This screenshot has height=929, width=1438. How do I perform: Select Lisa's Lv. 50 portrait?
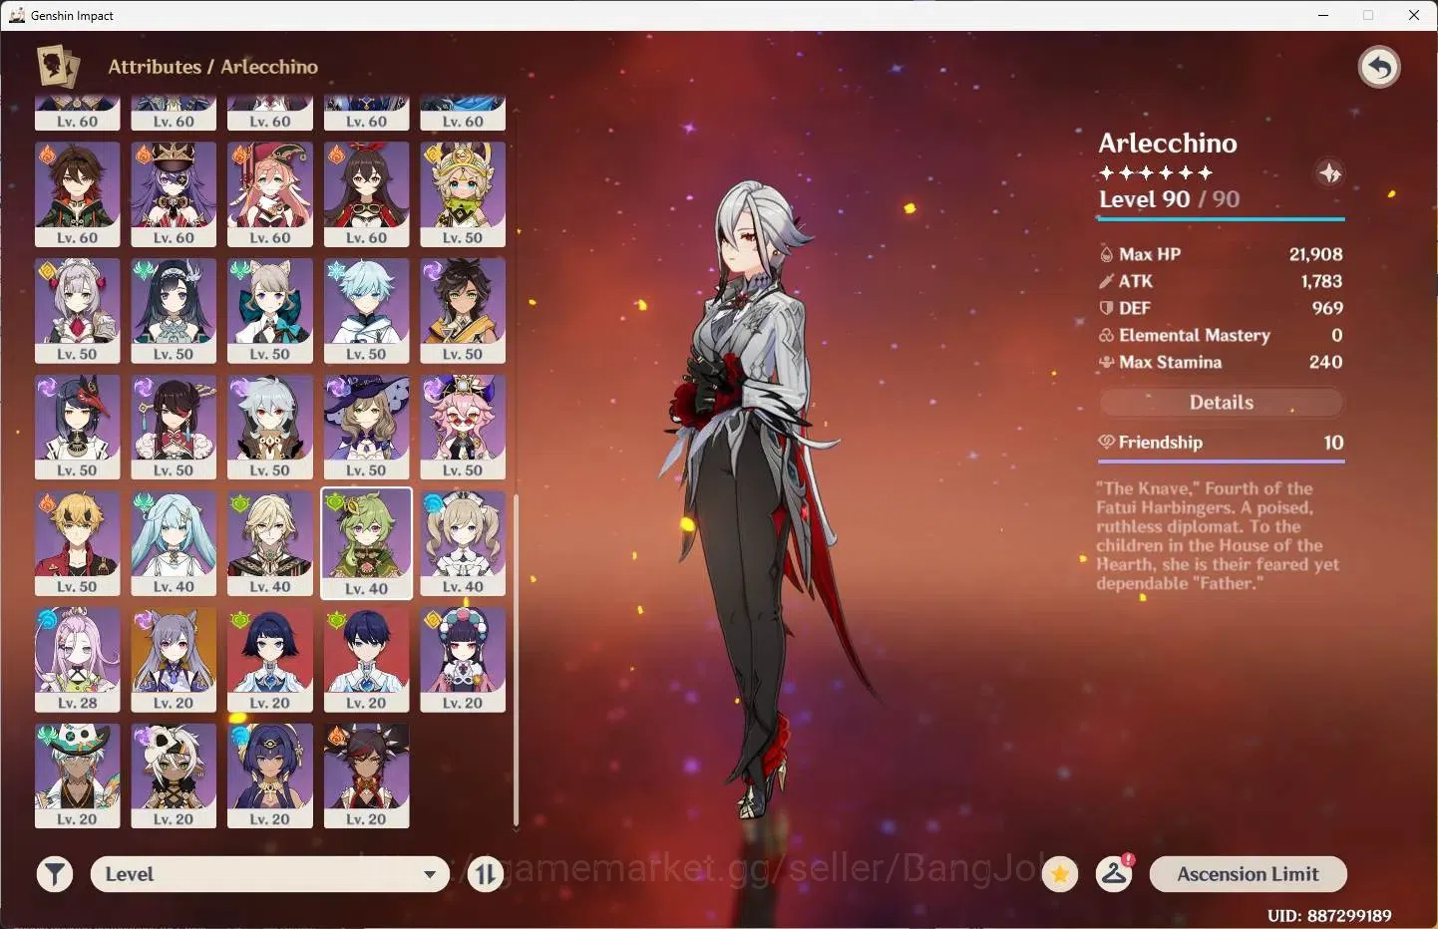pyautogui.click(x=366, y=428)
